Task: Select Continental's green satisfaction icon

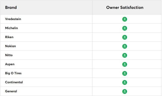Action: click(x=125, y=83)
